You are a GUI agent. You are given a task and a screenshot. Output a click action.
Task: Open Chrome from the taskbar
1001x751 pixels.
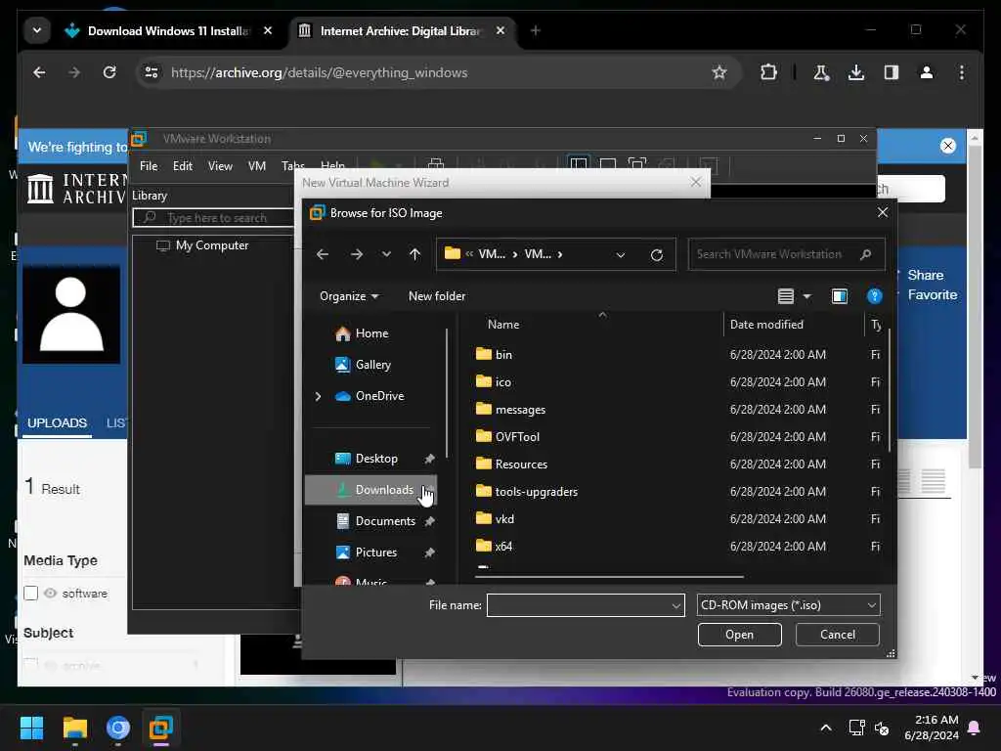pyautogui.click(x=118, y=728)
